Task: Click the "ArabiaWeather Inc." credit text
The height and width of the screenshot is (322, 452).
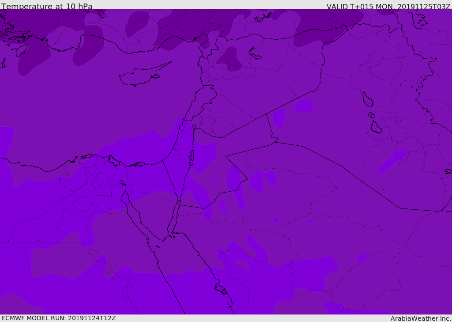Action: 421,318
